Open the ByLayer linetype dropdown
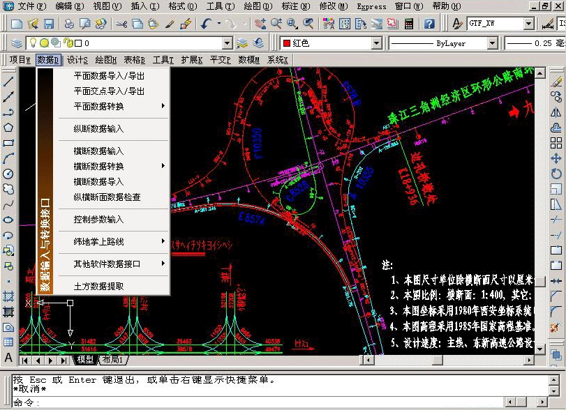Image resolution: width=566 pixels, height=410 pixels. tap(492, 43)
